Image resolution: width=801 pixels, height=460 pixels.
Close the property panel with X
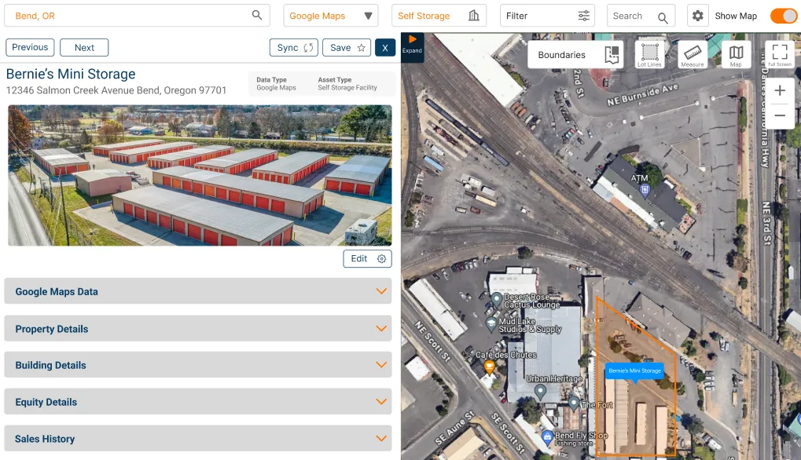385,47
